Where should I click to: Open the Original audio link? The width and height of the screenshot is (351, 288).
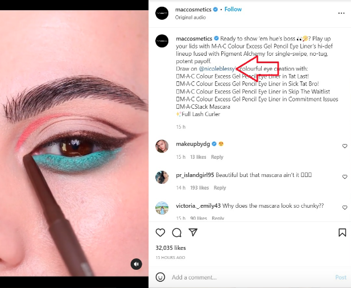pyautogui.click(x=190, y=18)
